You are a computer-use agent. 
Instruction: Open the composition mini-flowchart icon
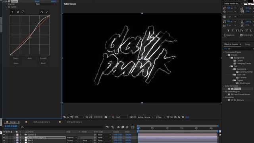(107, 127)
